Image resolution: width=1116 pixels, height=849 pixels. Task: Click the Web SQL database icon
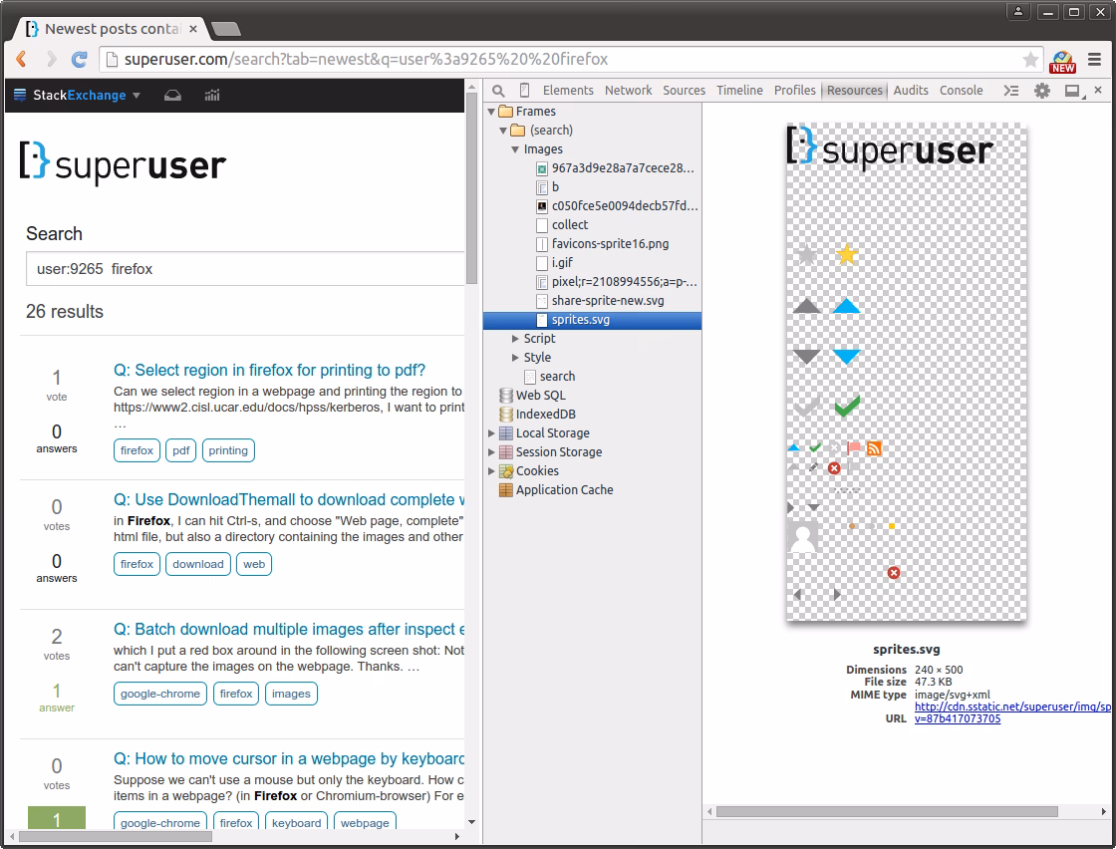[506, 396]
